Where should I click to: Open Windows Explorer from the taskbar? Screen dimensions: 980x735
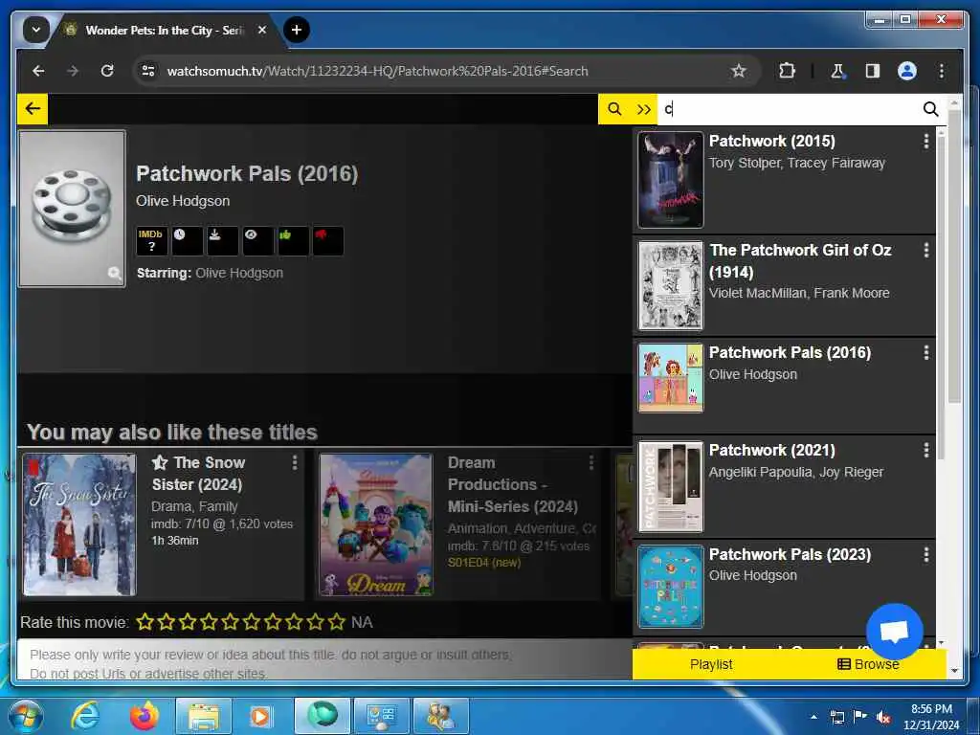click(204, 716)
